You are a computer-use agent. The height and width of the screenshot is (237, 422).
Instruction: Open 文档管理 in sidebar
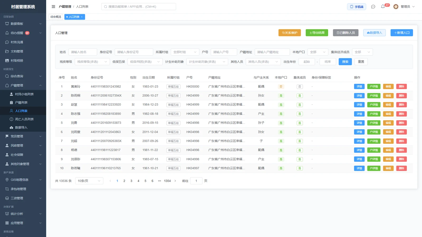coord(23,51)
